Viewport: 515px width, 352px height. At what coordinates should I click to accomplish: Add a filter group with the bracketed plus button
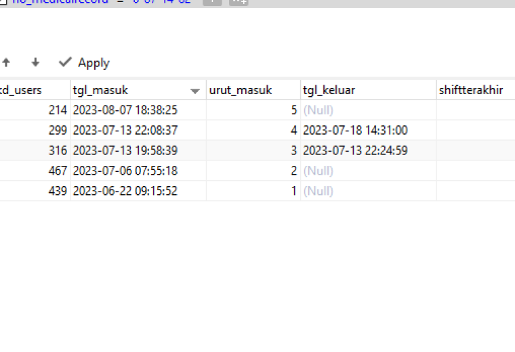[x=239, y=1]
